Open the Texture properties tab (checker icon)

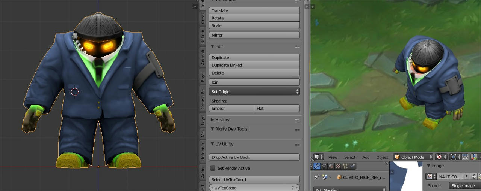(x=338, y=166)
